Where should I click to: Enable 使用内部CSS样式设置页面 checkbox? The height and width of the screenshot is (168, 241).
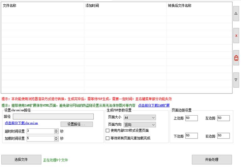click(108, 130)
